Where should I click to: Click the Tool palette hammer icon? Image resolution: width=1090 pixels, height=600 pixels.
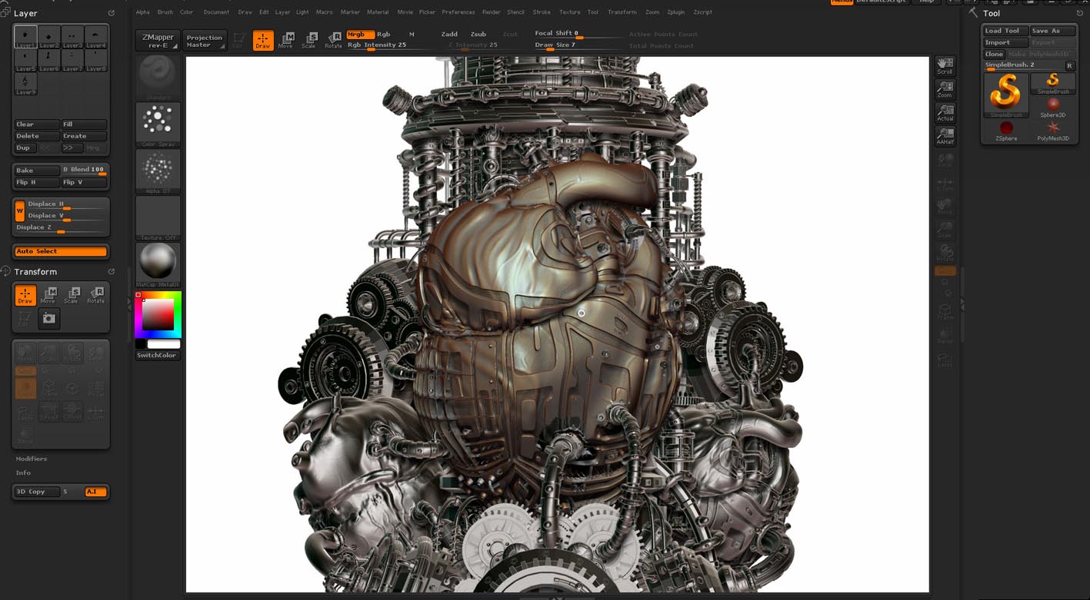pos(974,13)
